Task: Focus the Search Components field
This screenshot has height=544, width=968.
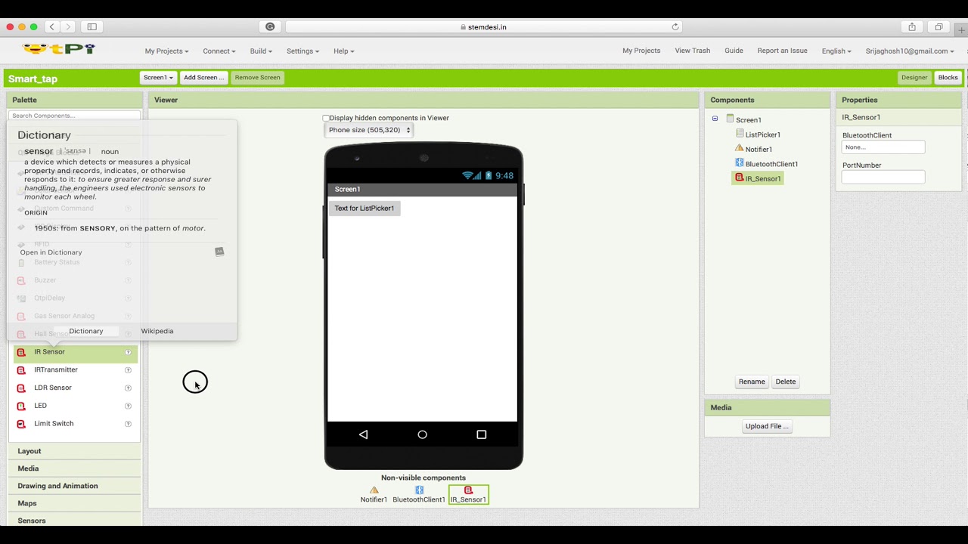Action: click(x=74, y=116)
